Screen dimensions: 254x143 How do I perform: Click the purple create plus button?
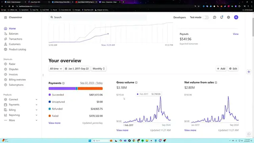(236, 17)
